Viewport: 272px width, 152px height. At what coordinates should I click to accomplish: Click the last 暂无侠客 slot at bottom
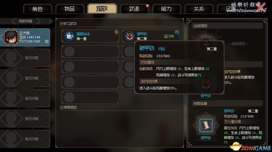25,139
